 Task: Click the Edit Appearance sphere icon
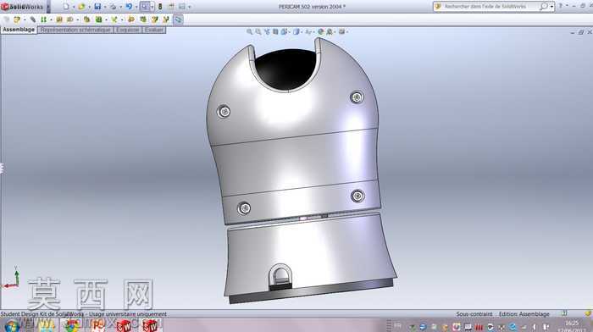click(321, 32)
